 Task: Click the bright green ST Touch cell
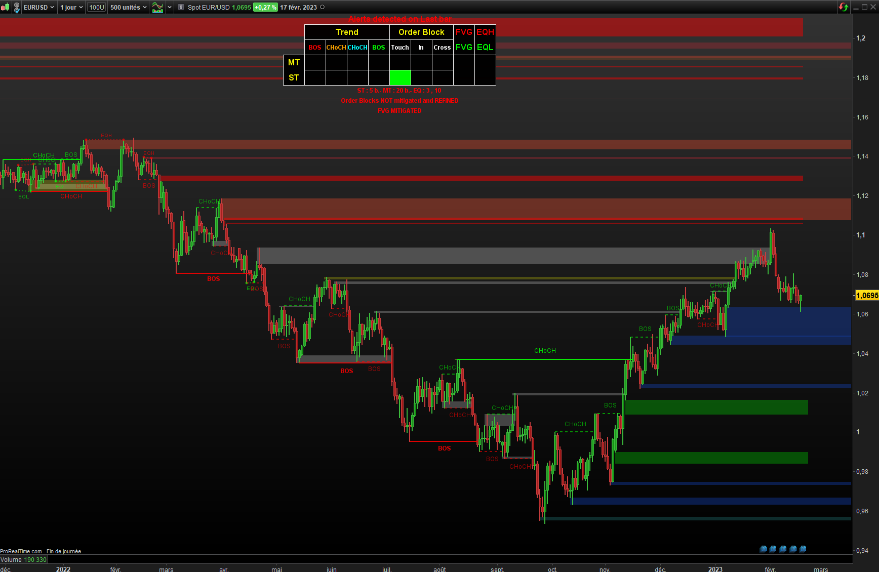click(x=400, y=77)
